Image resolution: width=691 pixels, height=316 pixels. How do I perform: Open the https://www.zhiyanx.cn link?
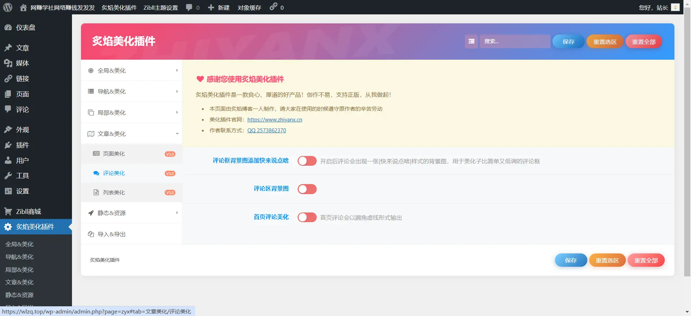275,120
